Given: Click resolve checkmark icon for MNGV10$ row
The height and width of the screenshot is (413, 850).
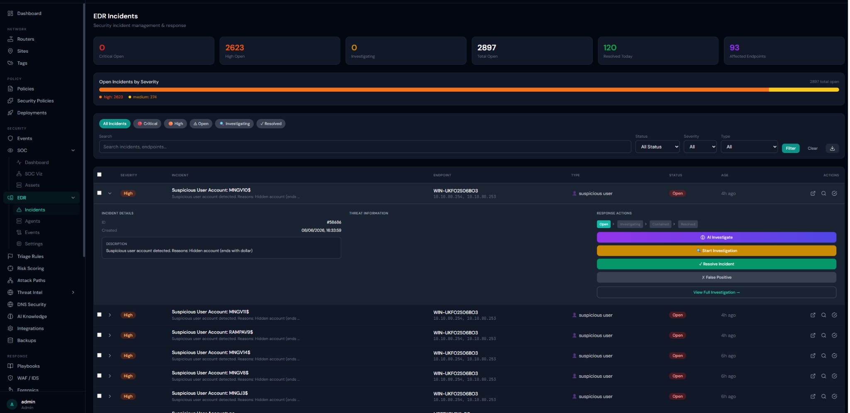Looking at the screenshot, I should click(x=834, y=193).
